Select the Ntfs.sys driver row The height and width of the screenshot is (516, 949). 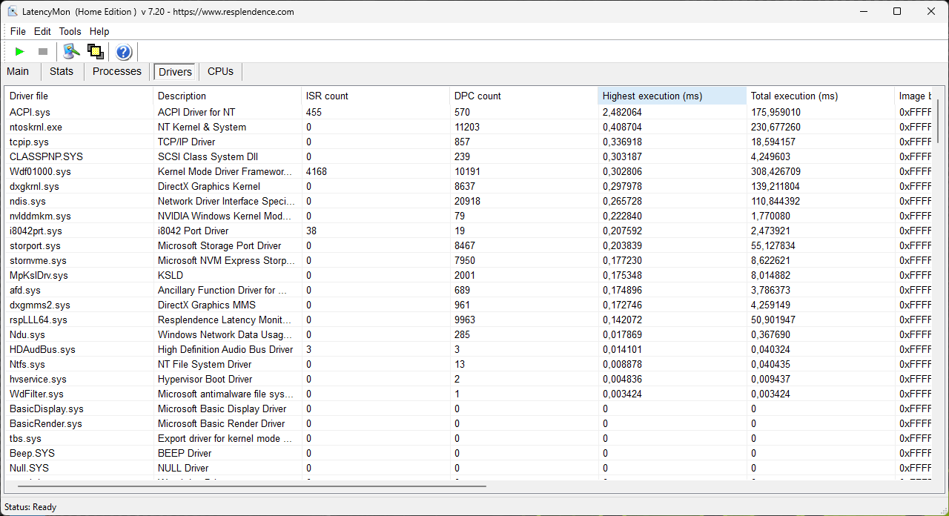[x=469, y=364]
